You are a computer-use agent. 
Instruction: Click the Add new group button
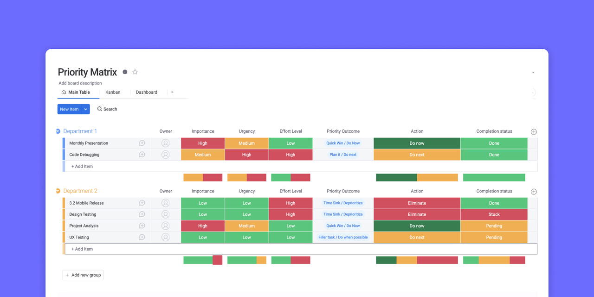(83, 275)
